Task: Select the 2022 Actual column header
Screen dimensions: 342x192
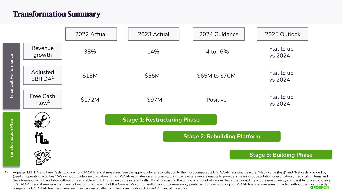Action: (91, 34)
